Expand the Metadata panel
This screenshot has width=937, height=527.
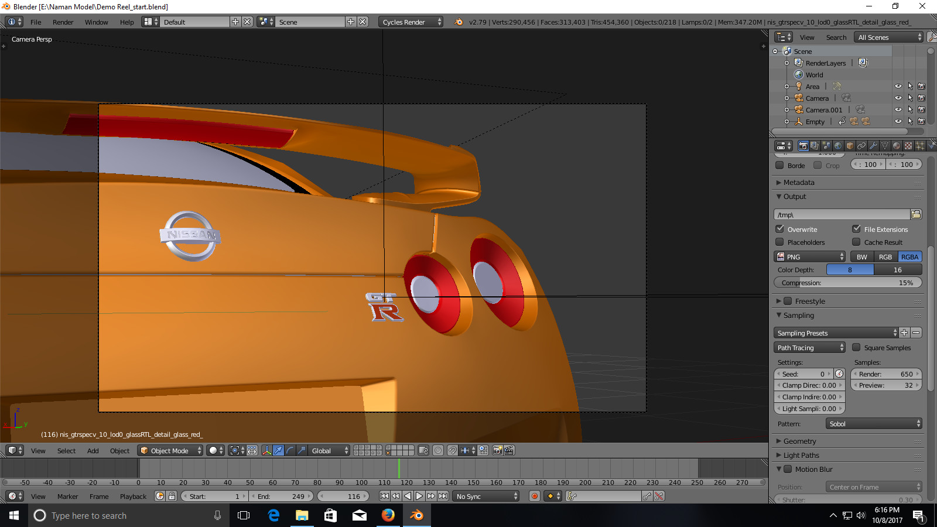pos(799,182)
